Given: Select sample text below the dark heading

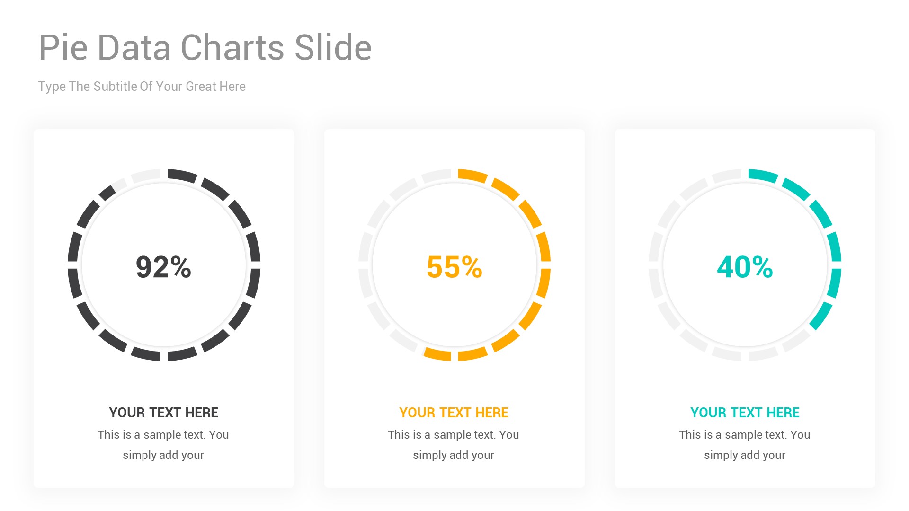Looking at the screenshot, I should pyautogui.click(x=163, y=445).
